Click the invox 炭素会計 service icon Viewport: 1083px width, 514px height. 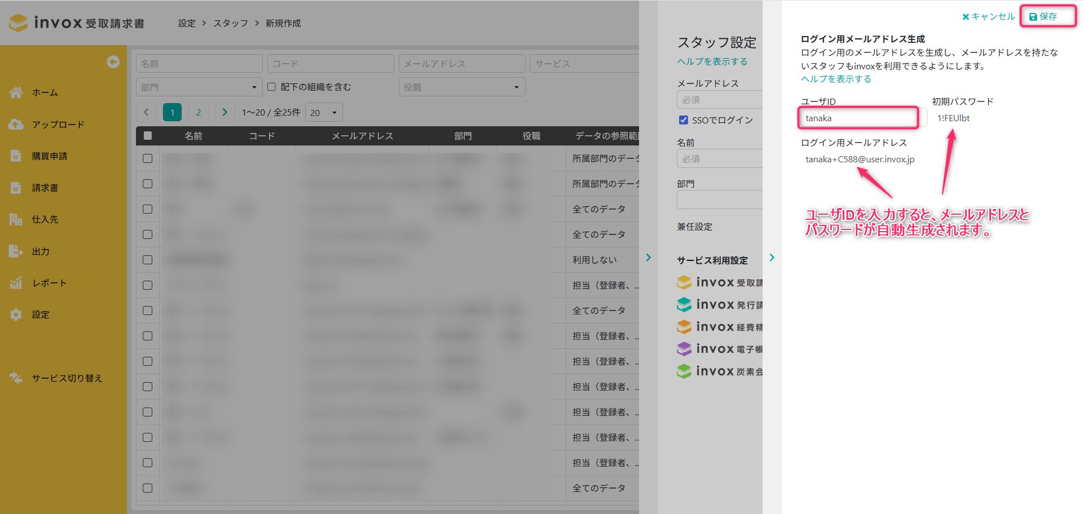(684, 371)
